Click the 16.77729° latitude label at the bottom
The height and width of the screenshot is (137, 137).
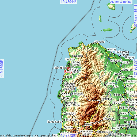(69, 135)
